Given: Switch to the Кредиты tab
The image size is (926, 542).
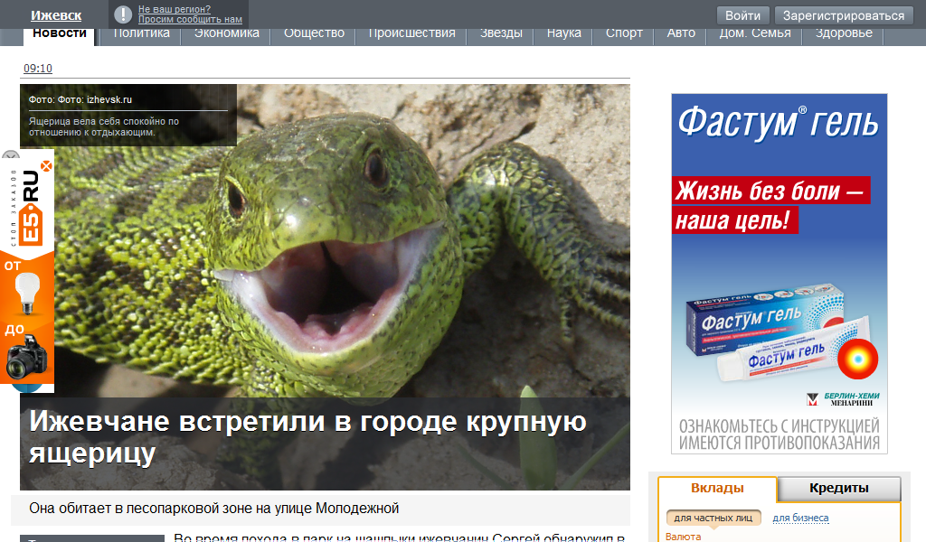Looking at the screenshot, I should 838,489.
